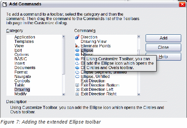The height and width of the screenshot is (128, 187).
Task: Click Category list scroll-down arrow
Action: [64, 94]
